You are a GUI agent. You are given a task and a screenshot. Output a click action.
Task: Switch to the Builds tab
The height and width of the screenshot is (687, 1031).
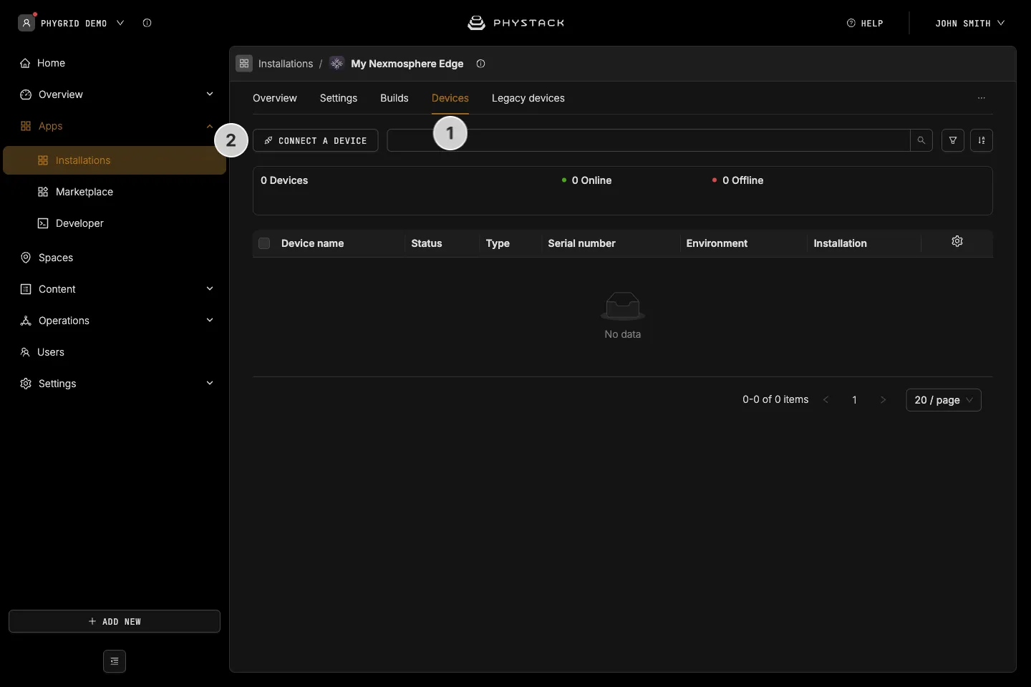(x=395, y=98)
